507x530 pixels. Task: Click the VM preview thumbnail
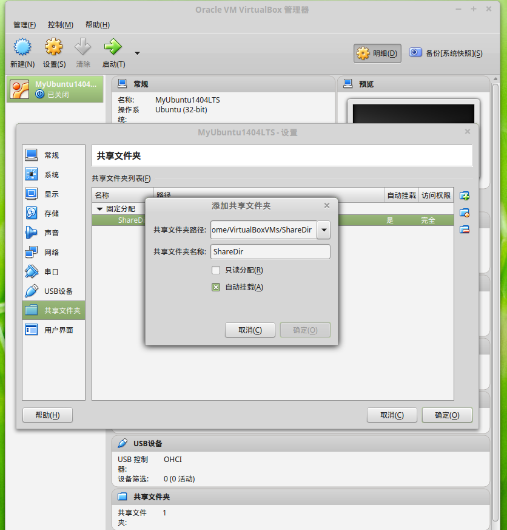413,114
